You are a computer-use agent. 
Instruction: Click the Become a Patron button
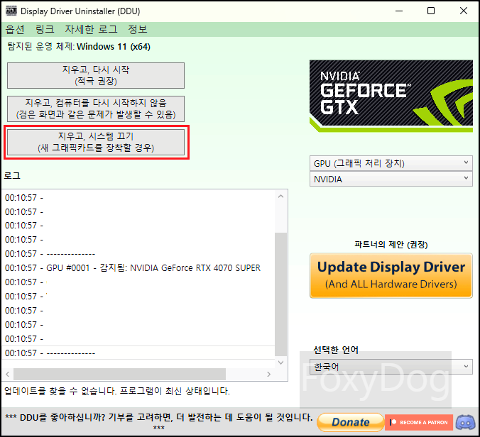click(x=419, y=422)
